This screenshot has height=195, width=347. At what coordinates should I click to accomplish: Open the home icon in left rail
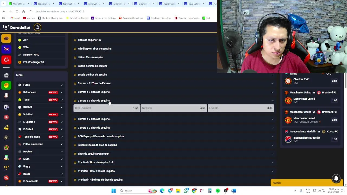click(x=6, y=75)
